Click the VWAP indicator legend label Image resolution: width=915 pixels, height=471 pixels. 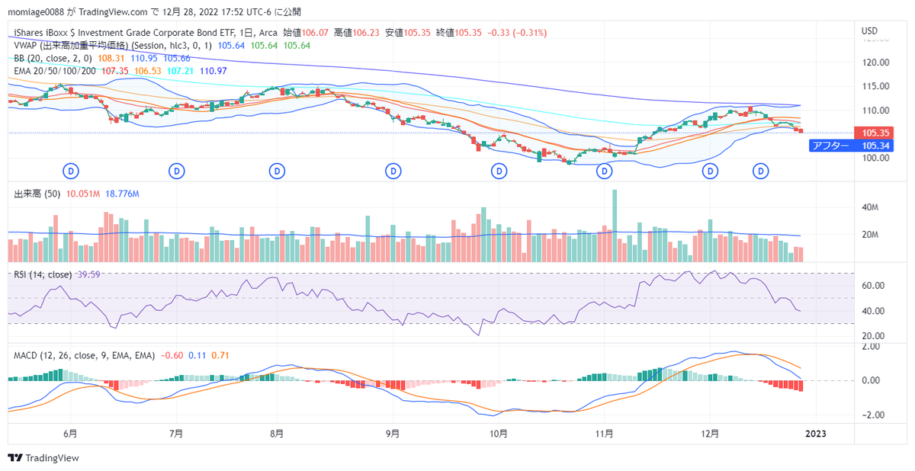coord(114,46)
